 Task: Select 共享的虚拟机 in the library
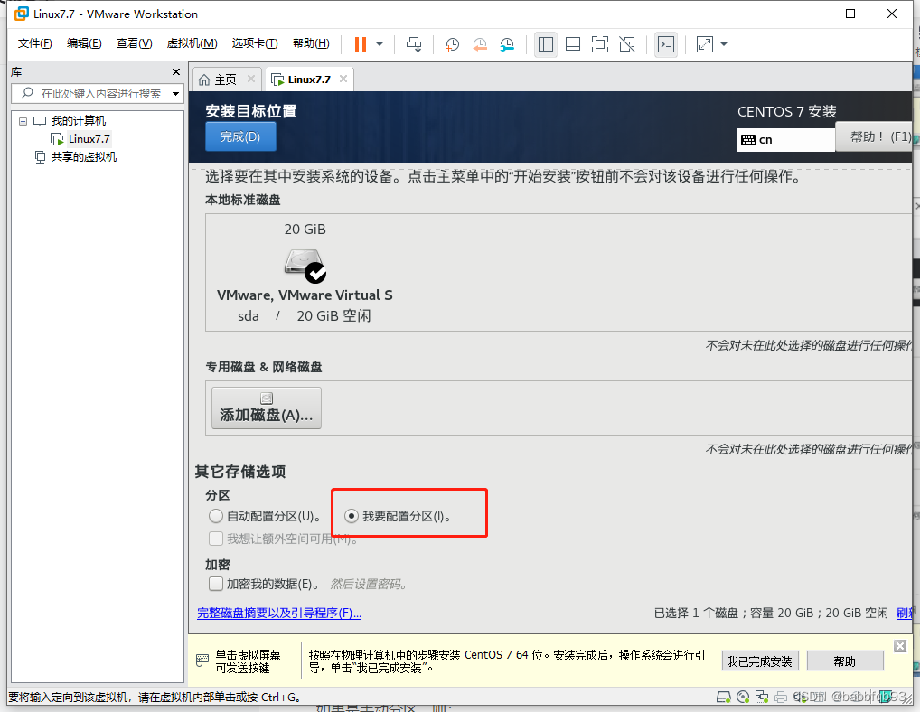pyautogui.click(x=83, y=156)
